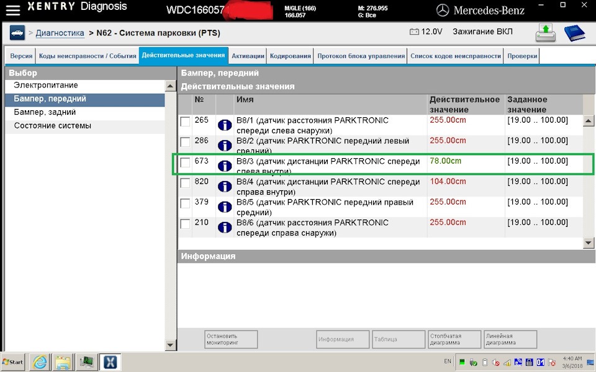This screenshot has height=372, width=596.
Task: Open the Action Center flag tray icon
Action: 551,362
